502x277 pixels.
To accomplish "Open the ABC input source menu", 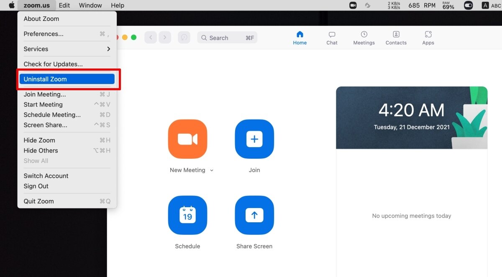I will tap(491, 5).
